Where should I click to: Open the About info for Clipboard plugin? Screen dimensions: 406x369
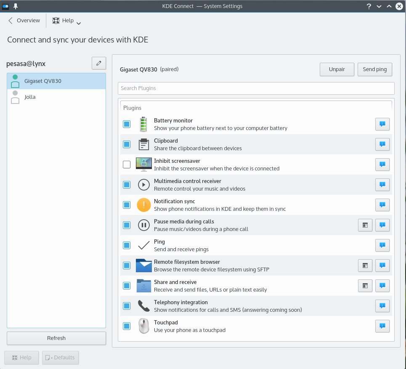click(x=382, y=144)
